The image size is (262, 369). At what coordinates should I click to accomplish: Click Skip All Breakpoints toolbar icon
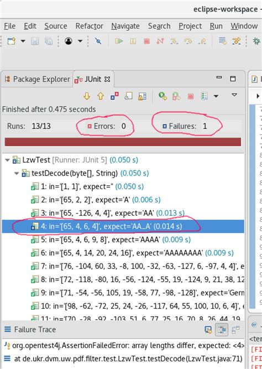(x=98, y=41)
